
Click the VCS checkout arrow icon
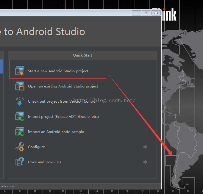(x=20, y=101)
